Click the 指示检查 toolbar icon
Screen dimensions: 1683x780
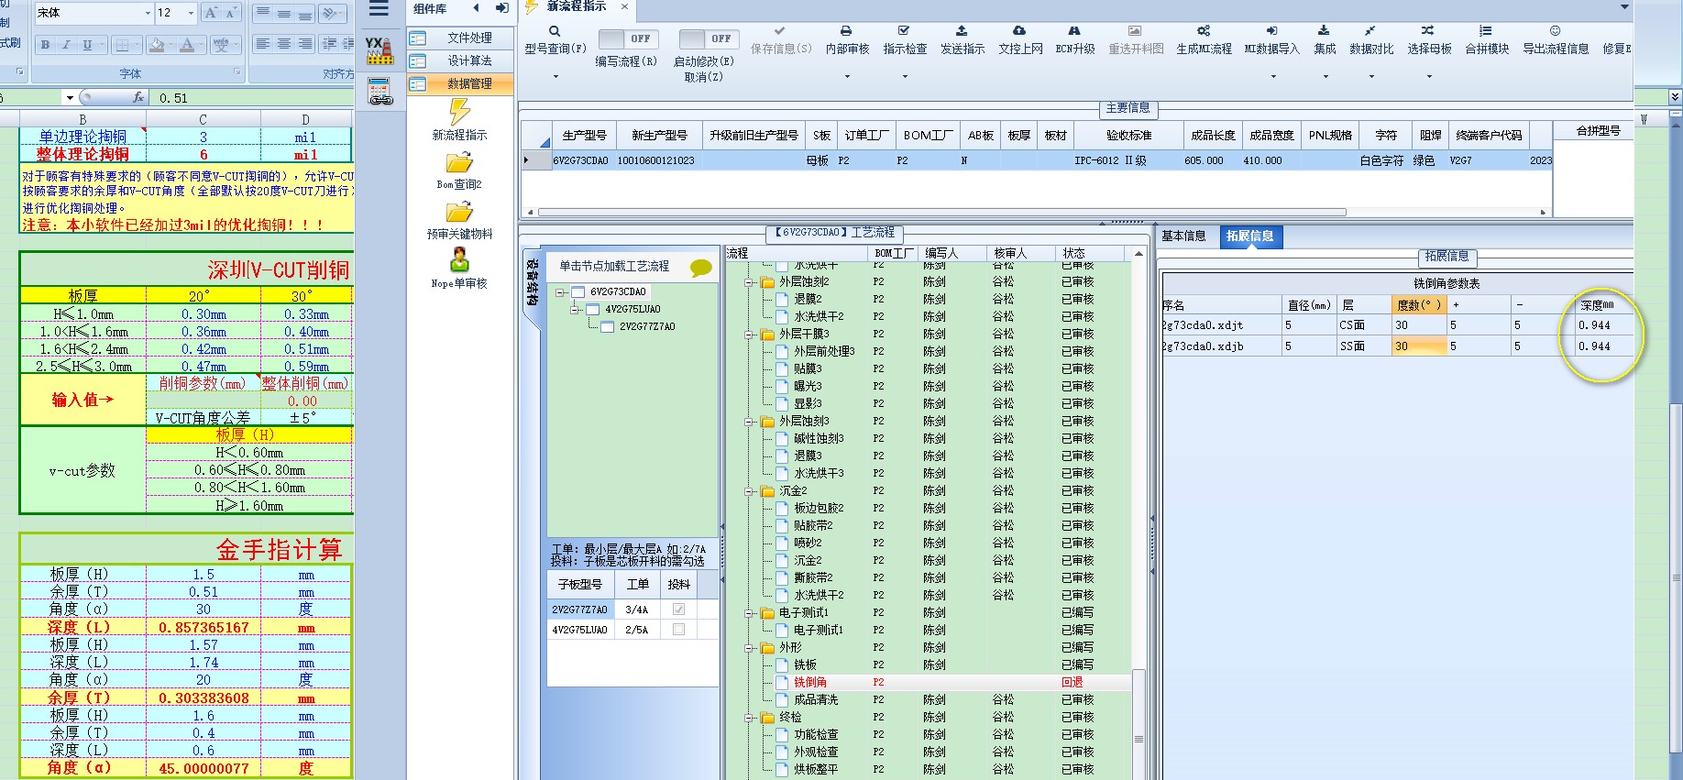pos(904,31)
